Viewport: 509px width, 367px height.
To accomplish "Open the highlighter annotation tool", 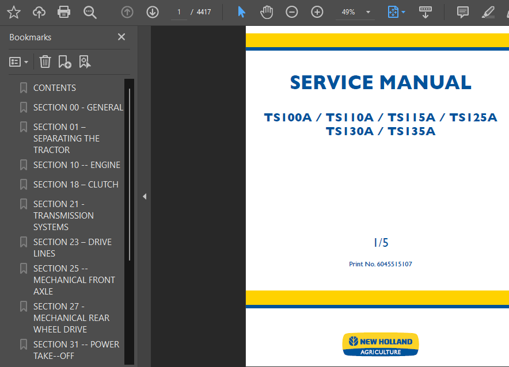I will [x=488, y=12].
